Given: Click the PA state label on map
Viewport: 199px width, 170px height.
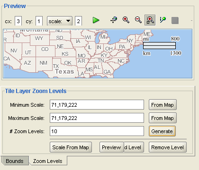Looking at the screenshot, I should click(x=122, y=47).
